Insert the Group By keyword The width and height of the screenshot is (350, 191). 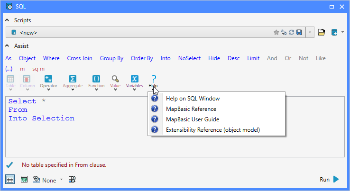point(111,58)
